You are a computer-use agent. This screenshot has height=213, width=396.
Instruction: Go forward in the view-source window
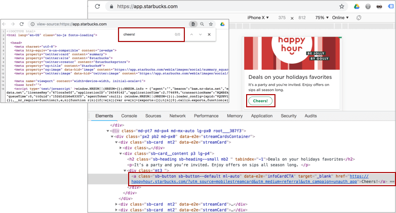point(13,24)
